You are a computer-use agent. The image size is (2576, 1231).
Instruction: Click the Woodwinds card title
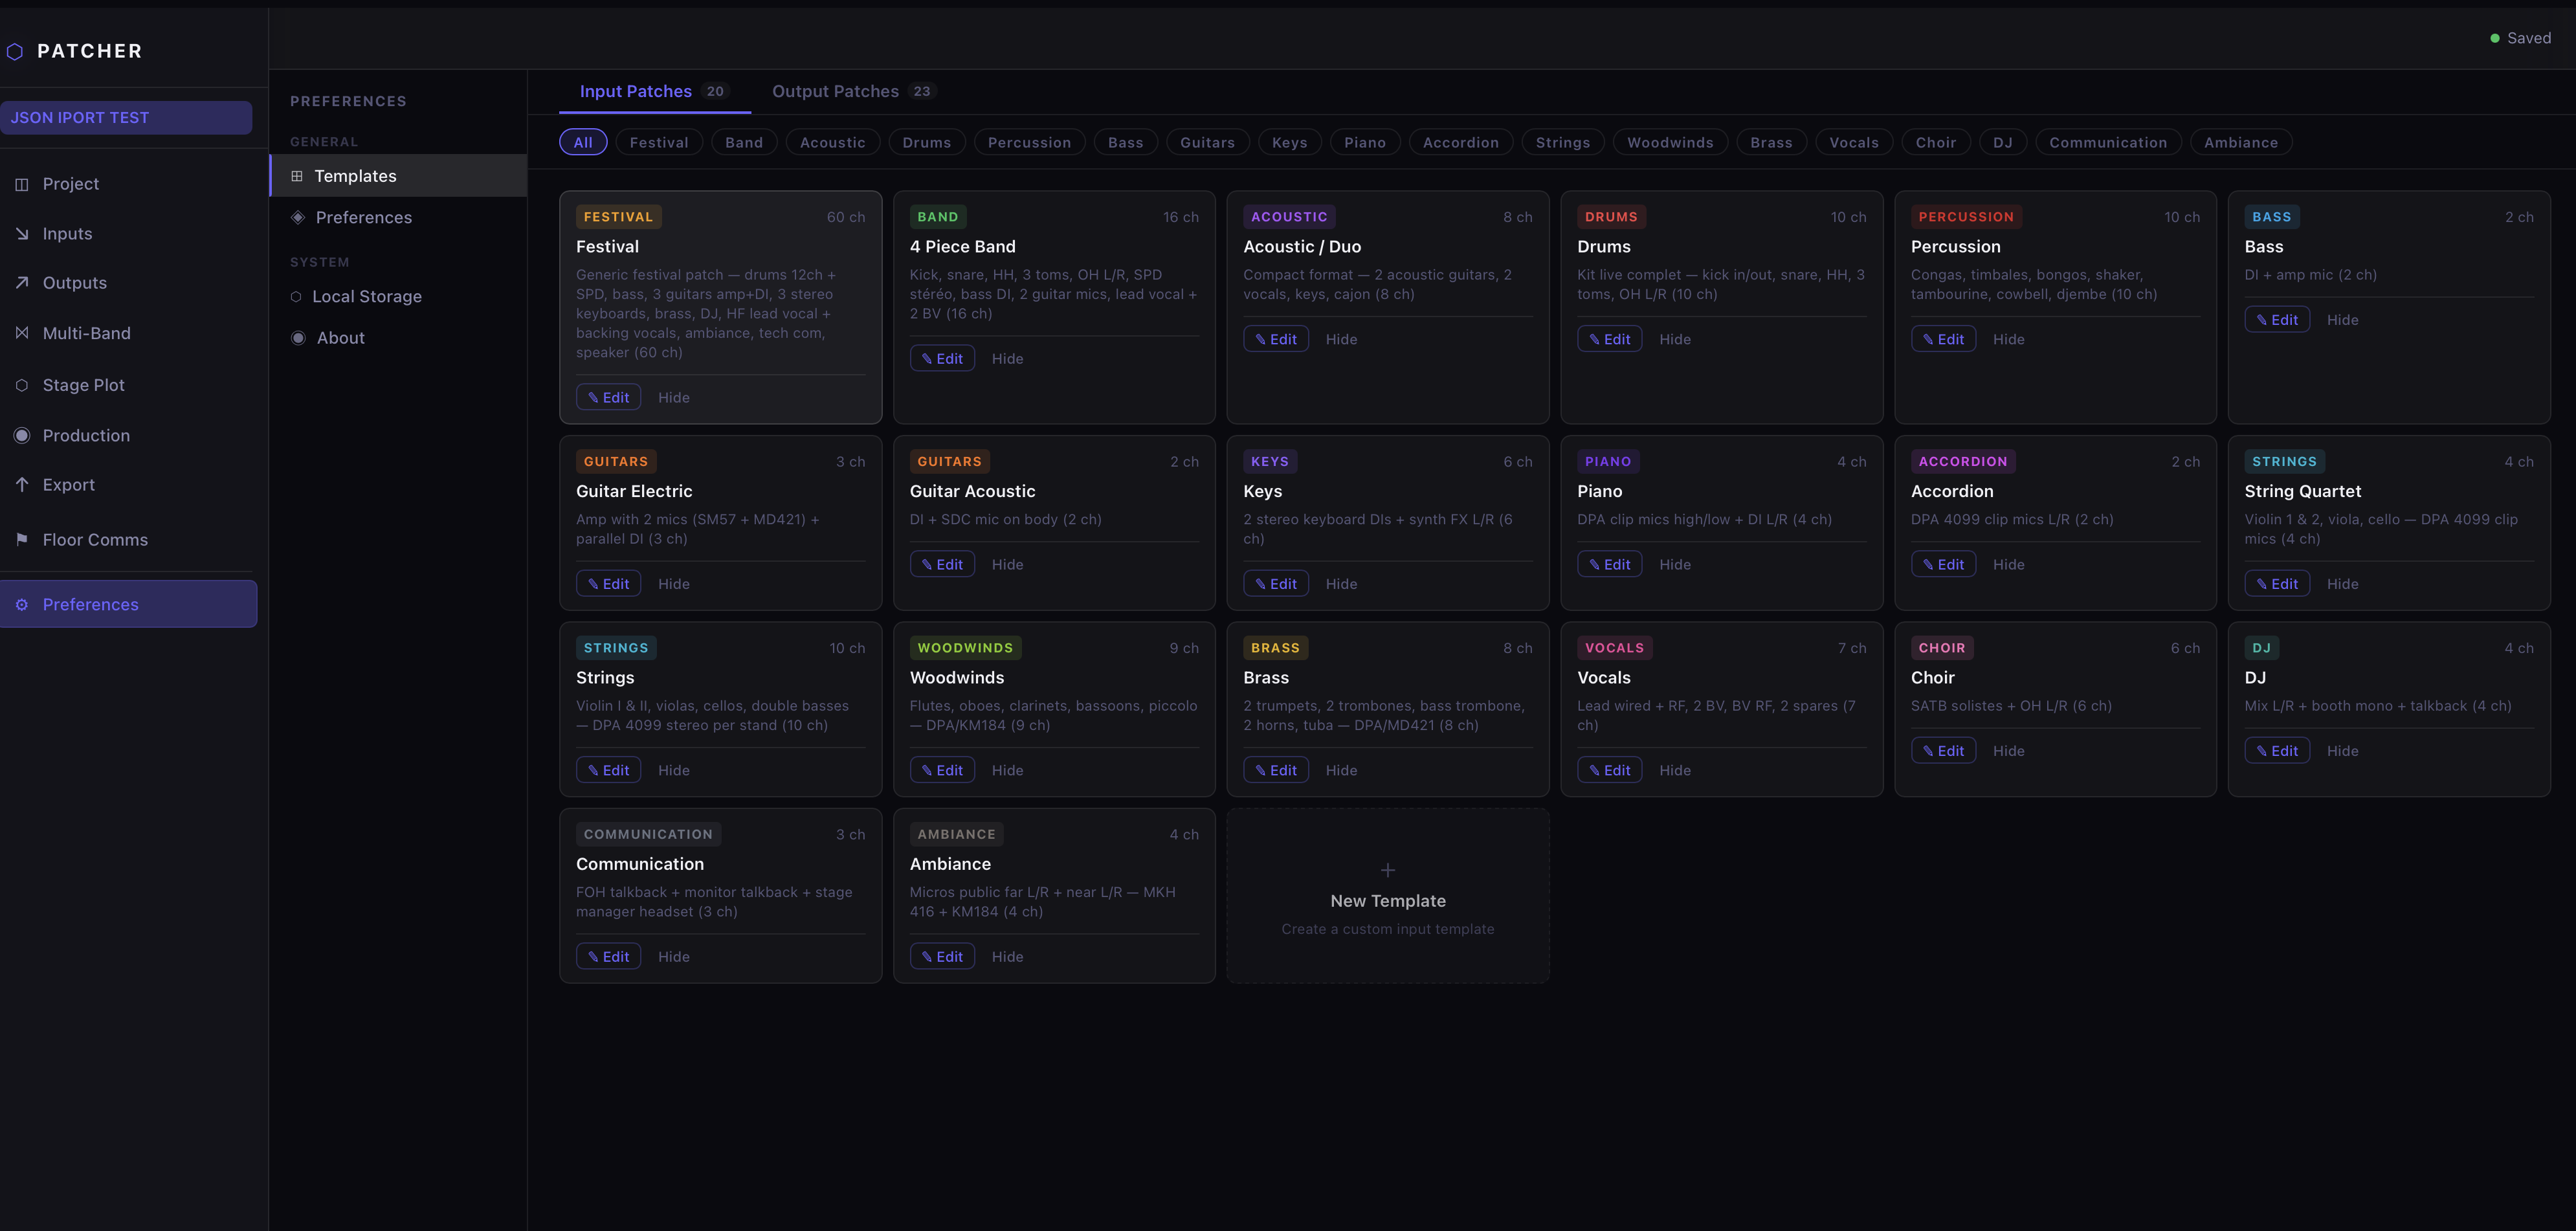click(956, 677)
